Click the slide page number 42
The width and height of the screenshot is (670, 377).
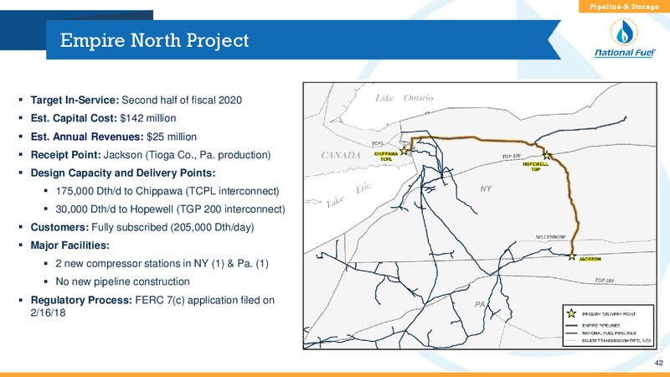[x=659, y=363]
